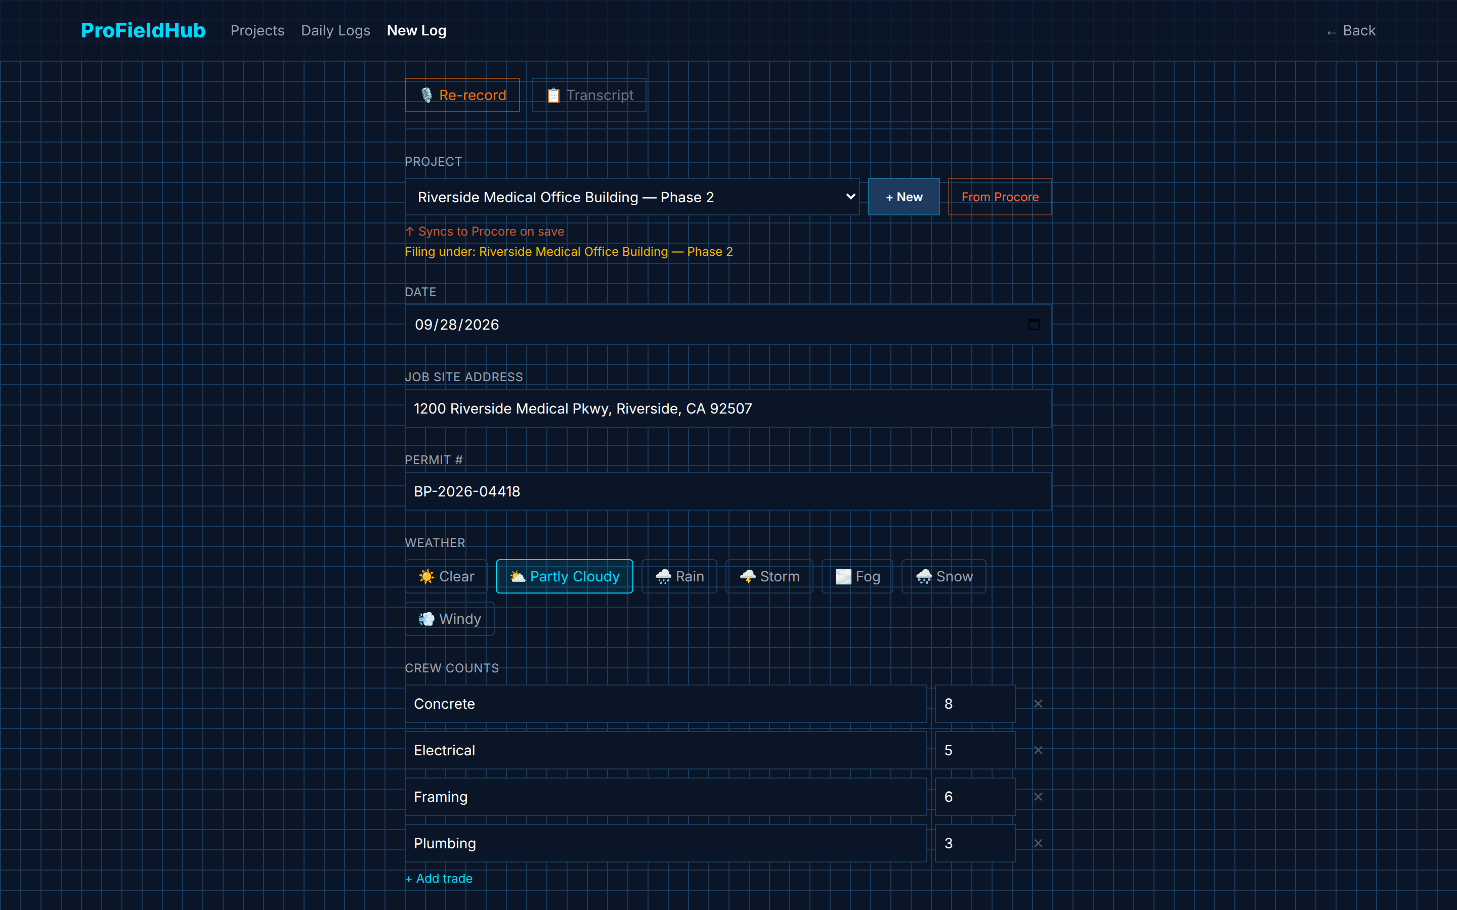
Task: Expand the Project dropdown
Action: (632, 197)
